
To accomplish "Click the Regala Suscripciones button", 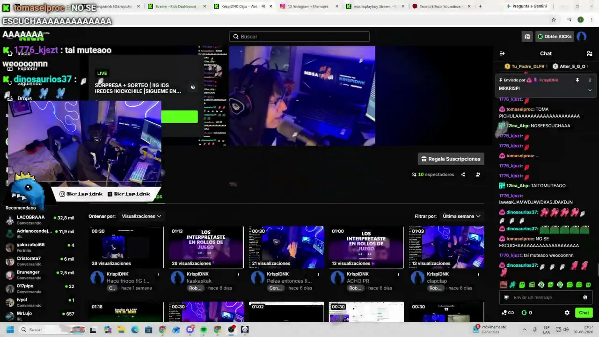I will click(x=451, y=159).
